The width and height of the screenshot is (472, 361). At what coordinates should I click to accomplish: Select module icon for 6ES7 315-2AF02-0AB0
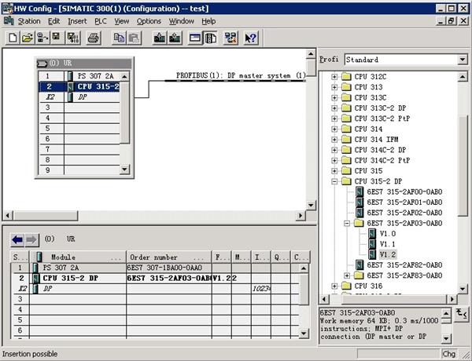pos(360,213)
